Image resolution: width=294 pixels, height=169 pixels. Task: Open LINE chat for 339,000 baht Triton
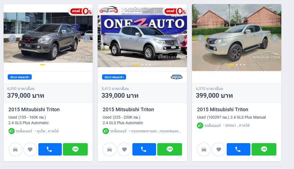(170, 149)
